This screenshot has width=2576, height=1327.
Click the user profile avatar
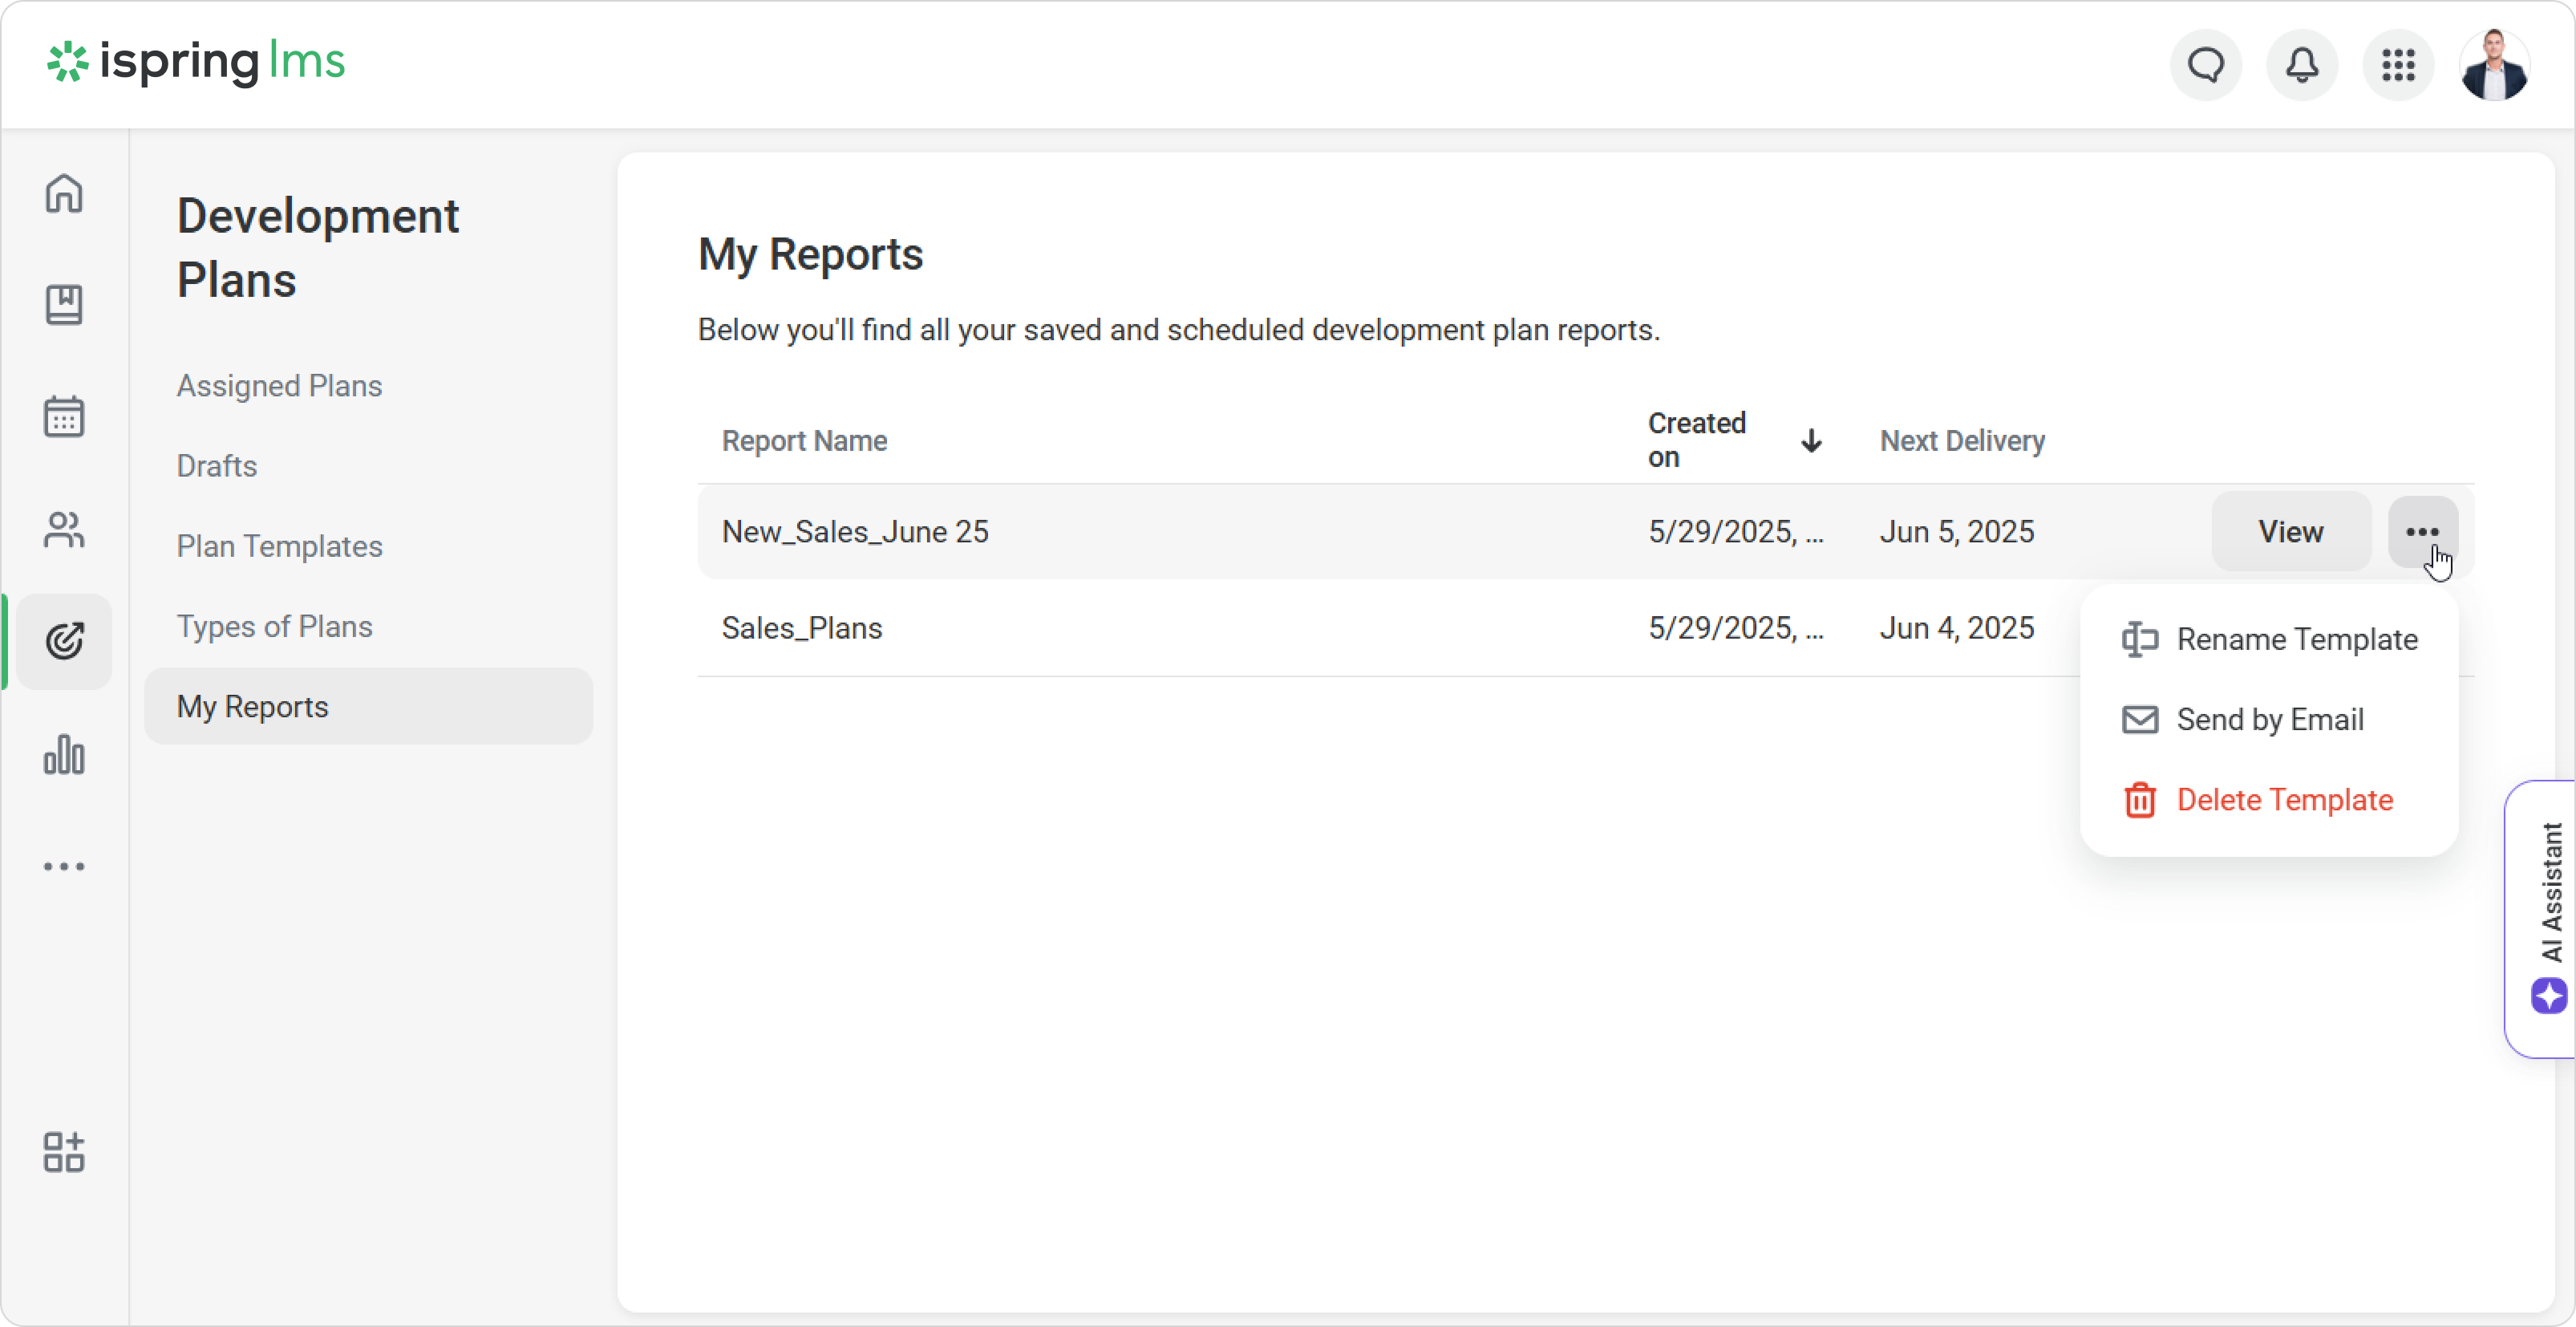click(2495, 65)
